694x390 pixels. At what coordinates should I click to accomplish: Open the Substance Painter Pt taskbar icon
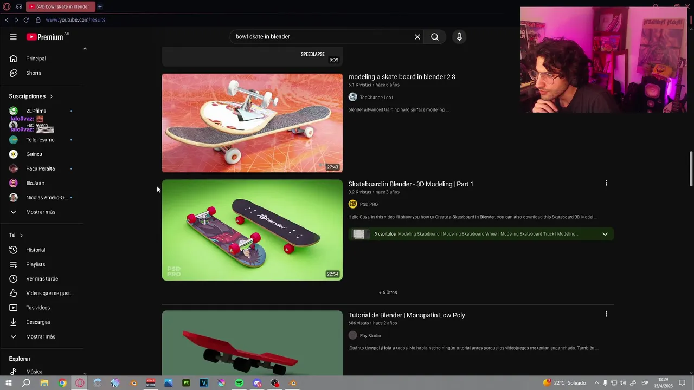[x=186, y=383]
